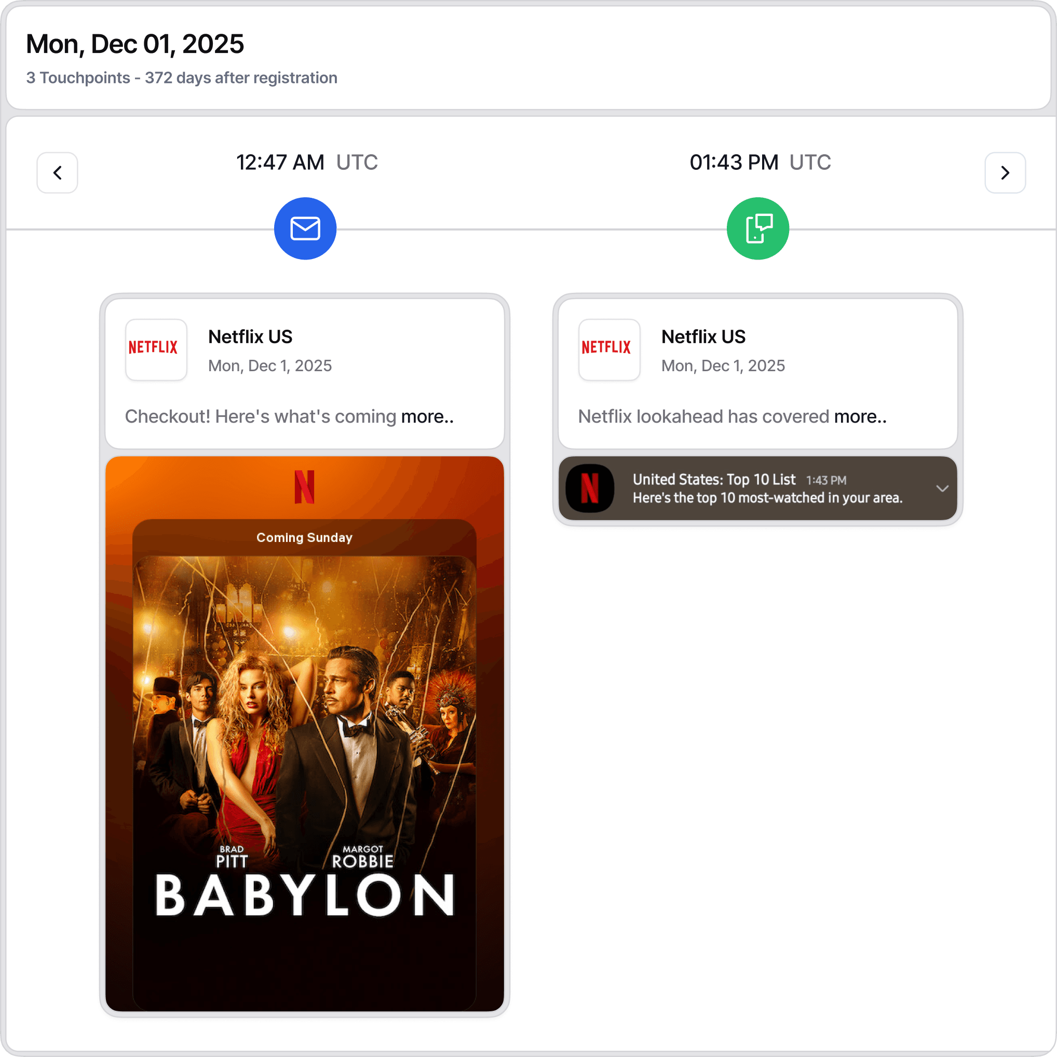Click the Coming Sunday banner
Screen dimensions: 1057x1057
[304, 537]
